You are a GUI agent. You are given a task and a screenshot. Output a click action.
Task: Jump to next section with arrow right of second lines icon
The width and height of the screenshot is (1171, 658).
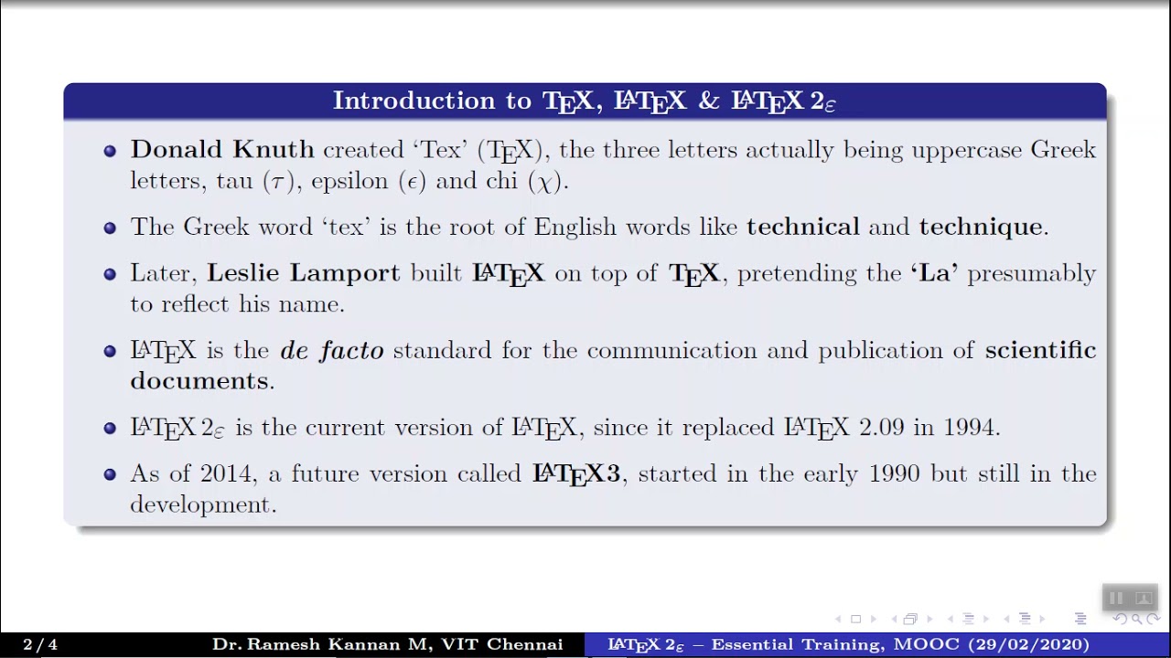[1042, 619]
